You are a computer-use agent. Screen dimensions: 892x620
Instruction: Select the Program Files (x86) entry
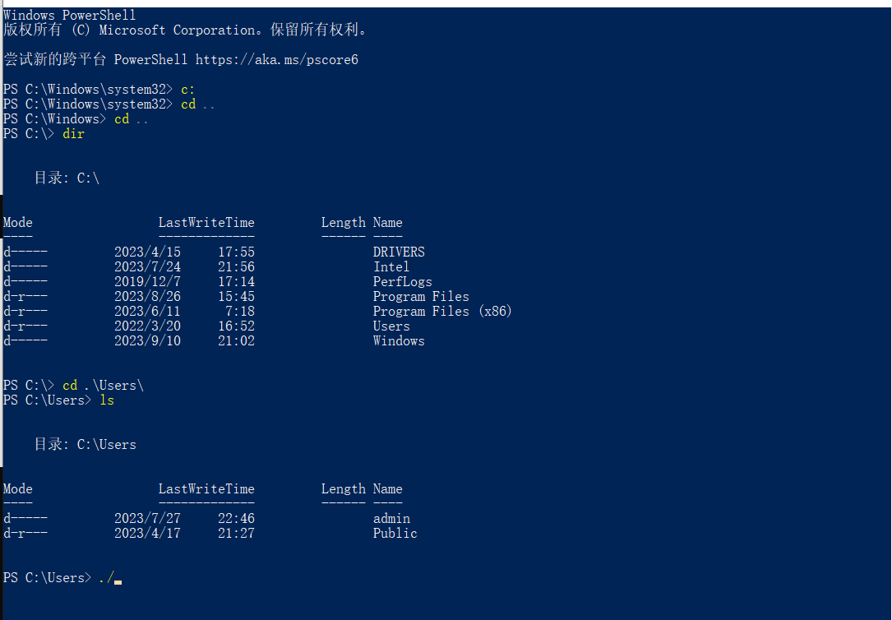pos(442,312)
